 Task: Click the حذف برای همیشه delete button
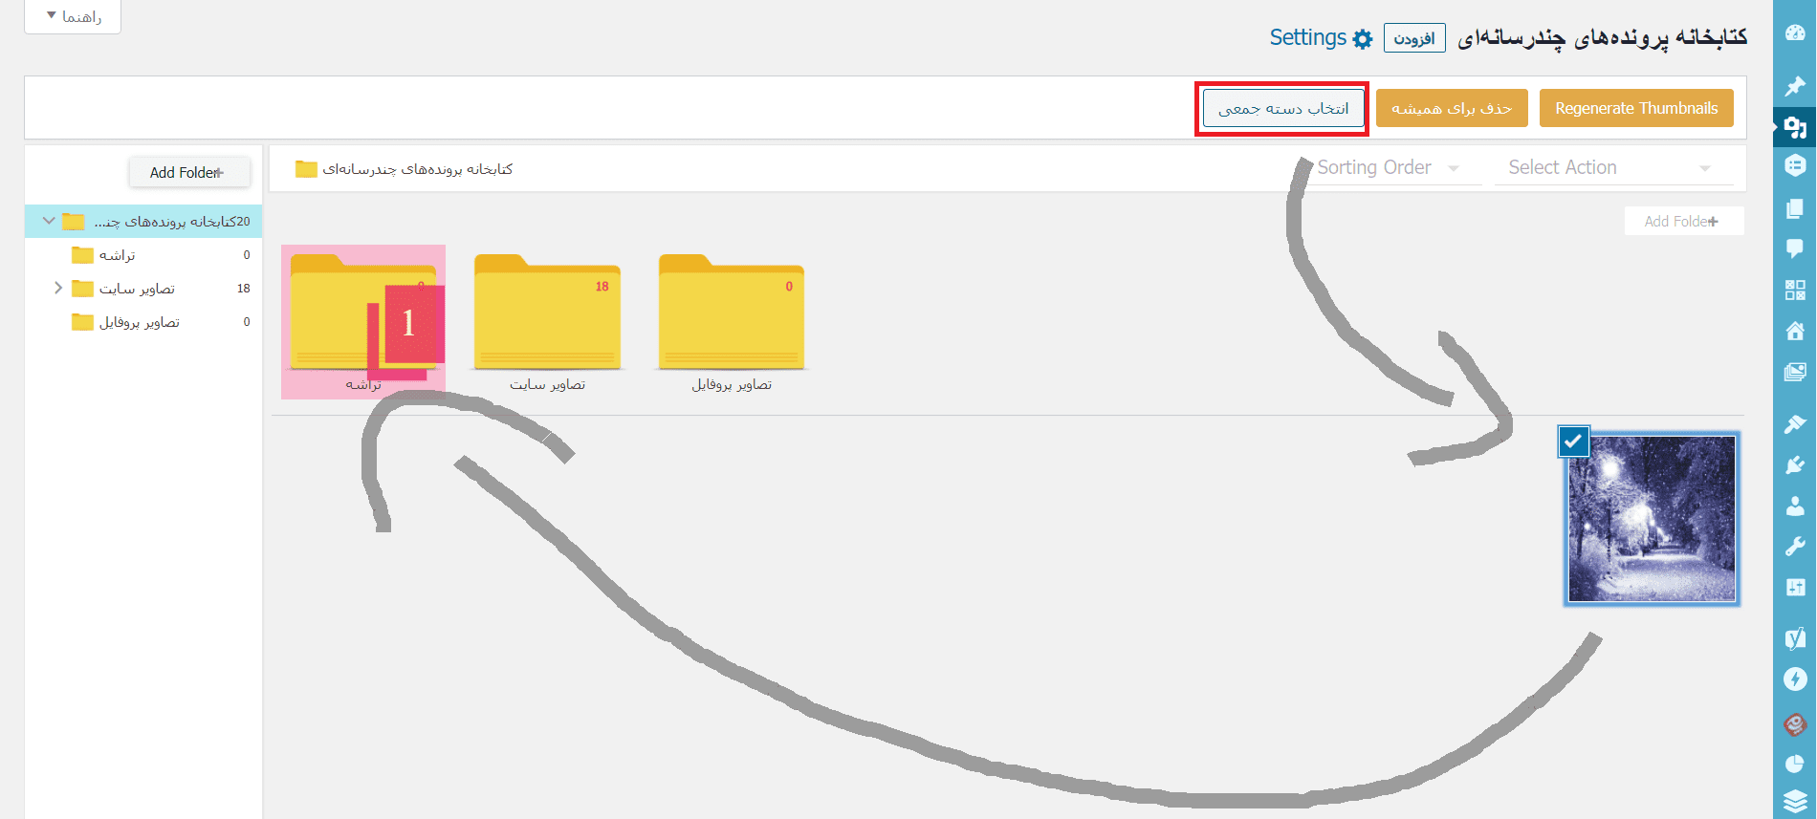(x=1451, y=108)
